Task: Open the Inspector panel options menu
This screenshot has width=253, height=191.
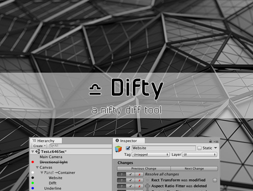Action: pos(216,141)
